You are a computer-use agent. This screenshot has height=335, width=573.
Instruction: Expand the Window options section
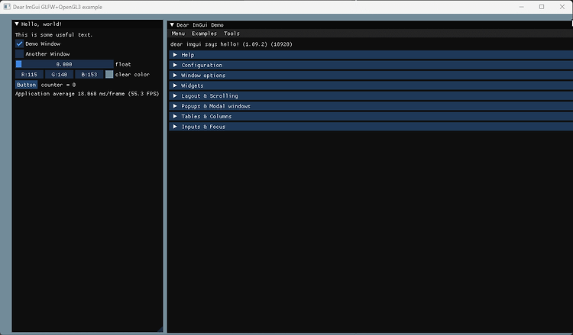tap(371, 76)
